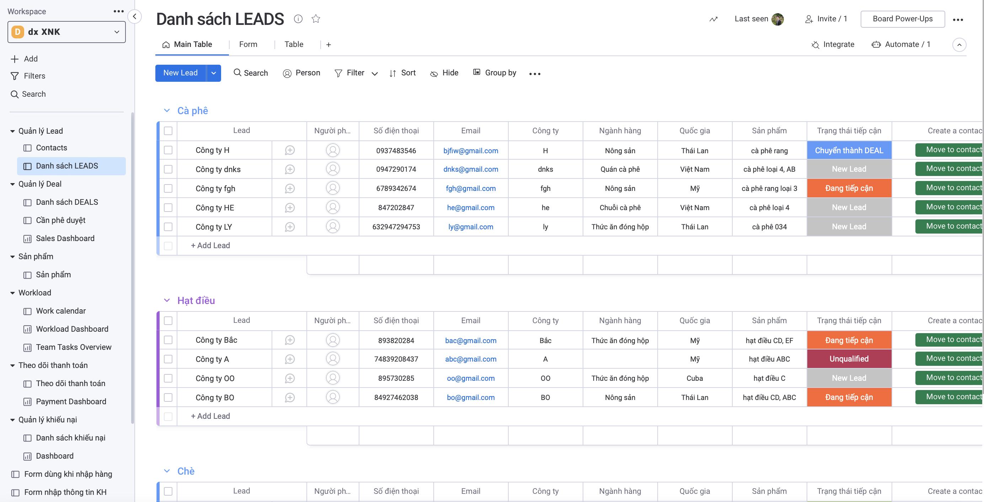
Task: Open Sales Dashboard in the sidebar
Action: [x=65, y=239]
